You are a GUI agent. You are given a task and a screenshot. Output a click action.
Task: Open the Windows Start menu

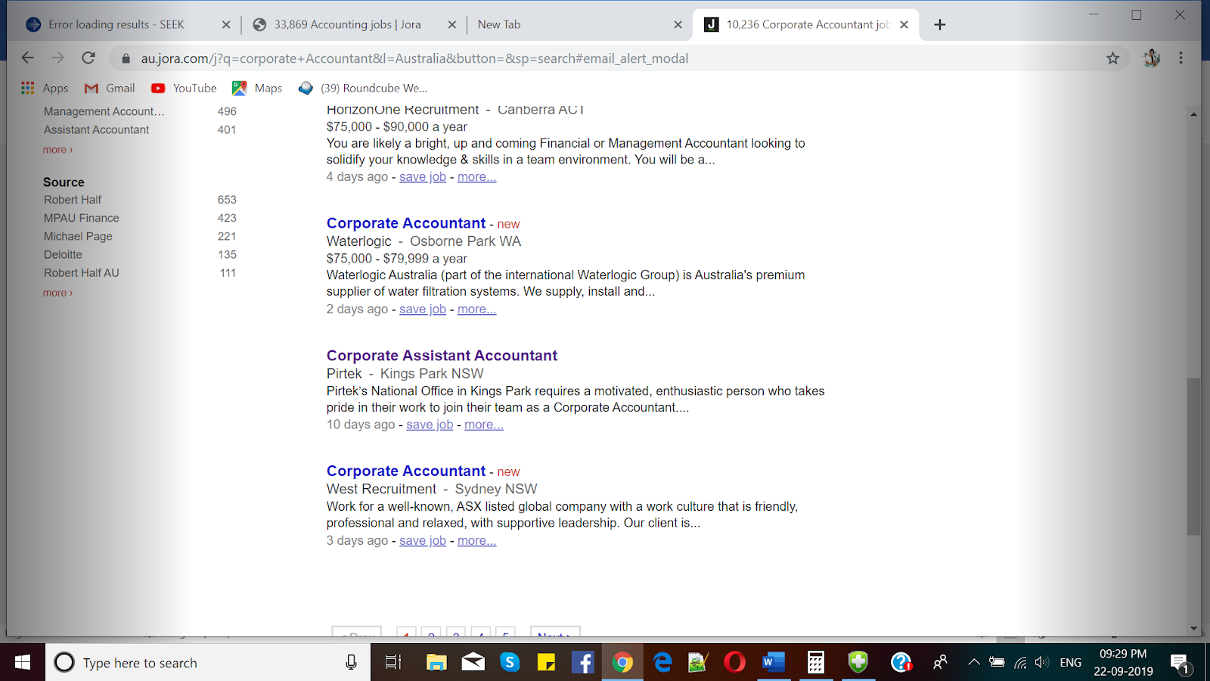tap(23, 663)
